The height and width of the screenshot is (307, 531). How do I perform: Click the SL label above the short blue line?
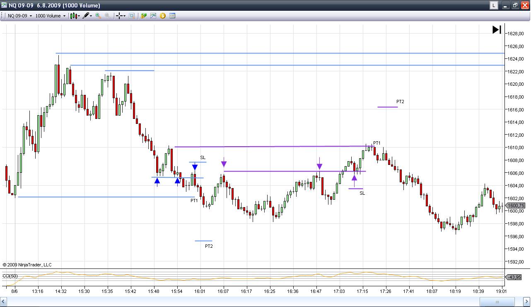pyautogui.click(x=203, y=157)
